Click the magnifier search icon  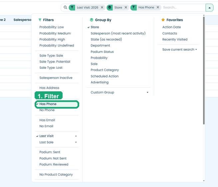pos(65,7)
